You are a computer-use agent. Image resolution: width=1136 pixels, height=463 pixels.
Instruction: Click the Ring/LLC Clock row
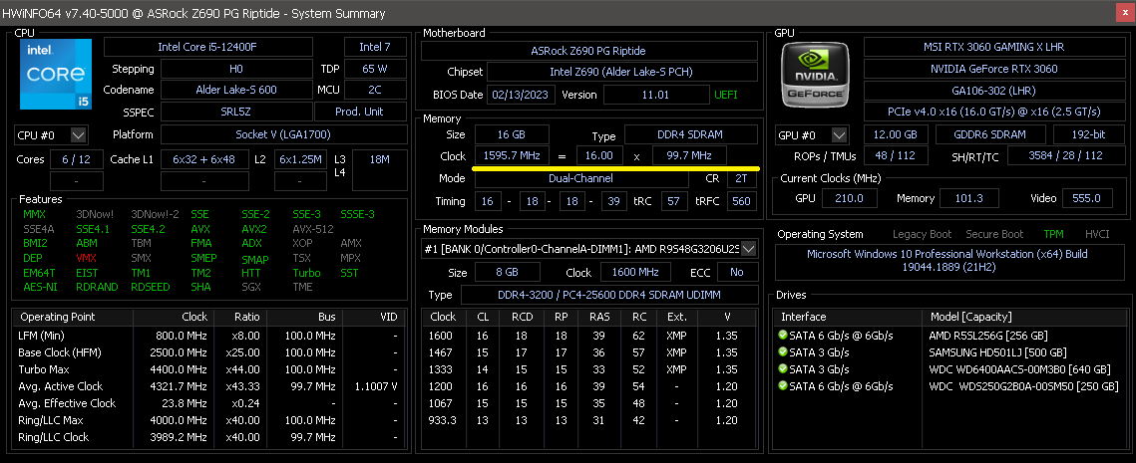click(207, 437)
